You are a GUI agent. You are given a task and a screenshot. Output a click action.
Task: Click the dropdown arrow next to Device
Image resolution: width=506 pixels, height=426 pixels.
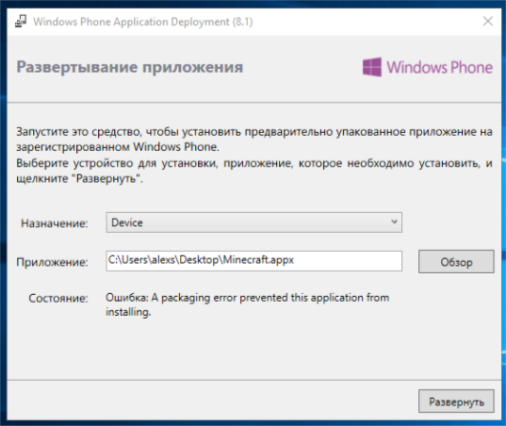[394, 222]
